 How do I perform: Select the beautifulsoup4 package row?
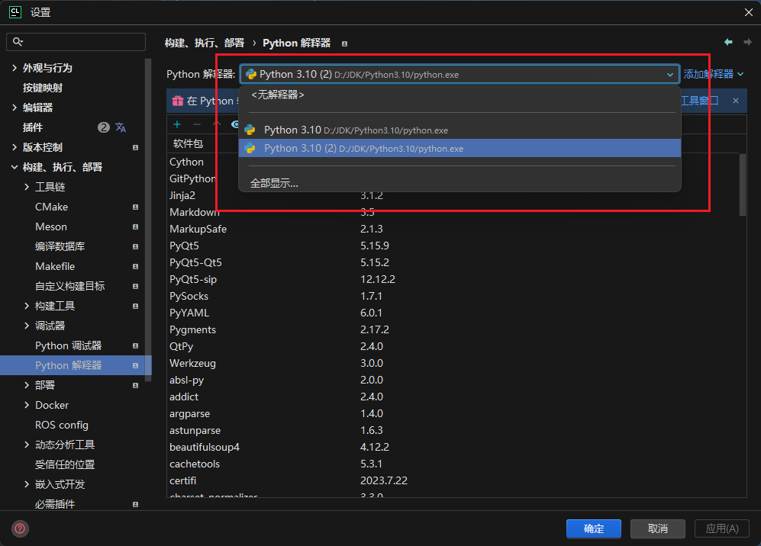point(453,447)
